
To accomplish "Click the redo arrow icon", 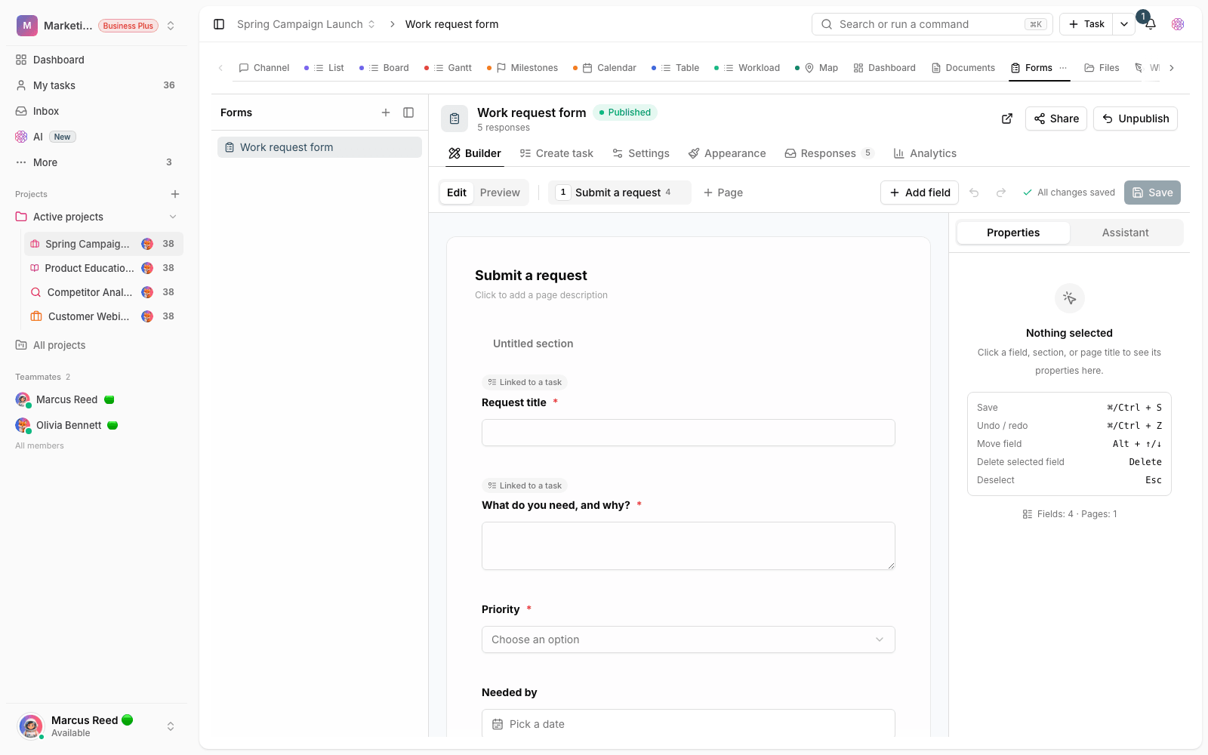I will 1001,193.
